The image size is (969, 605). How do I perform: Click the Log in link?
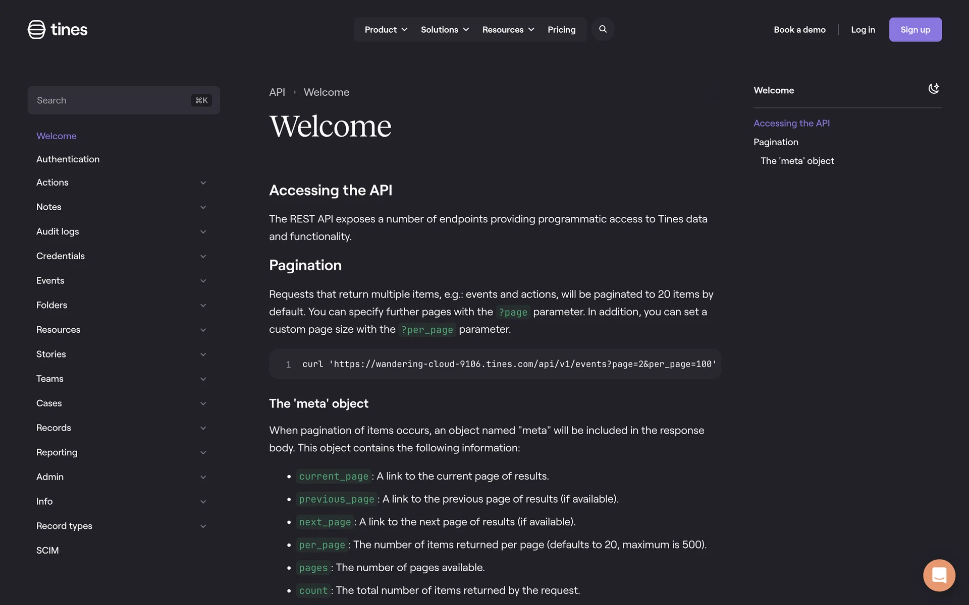(x=863, y=30)
